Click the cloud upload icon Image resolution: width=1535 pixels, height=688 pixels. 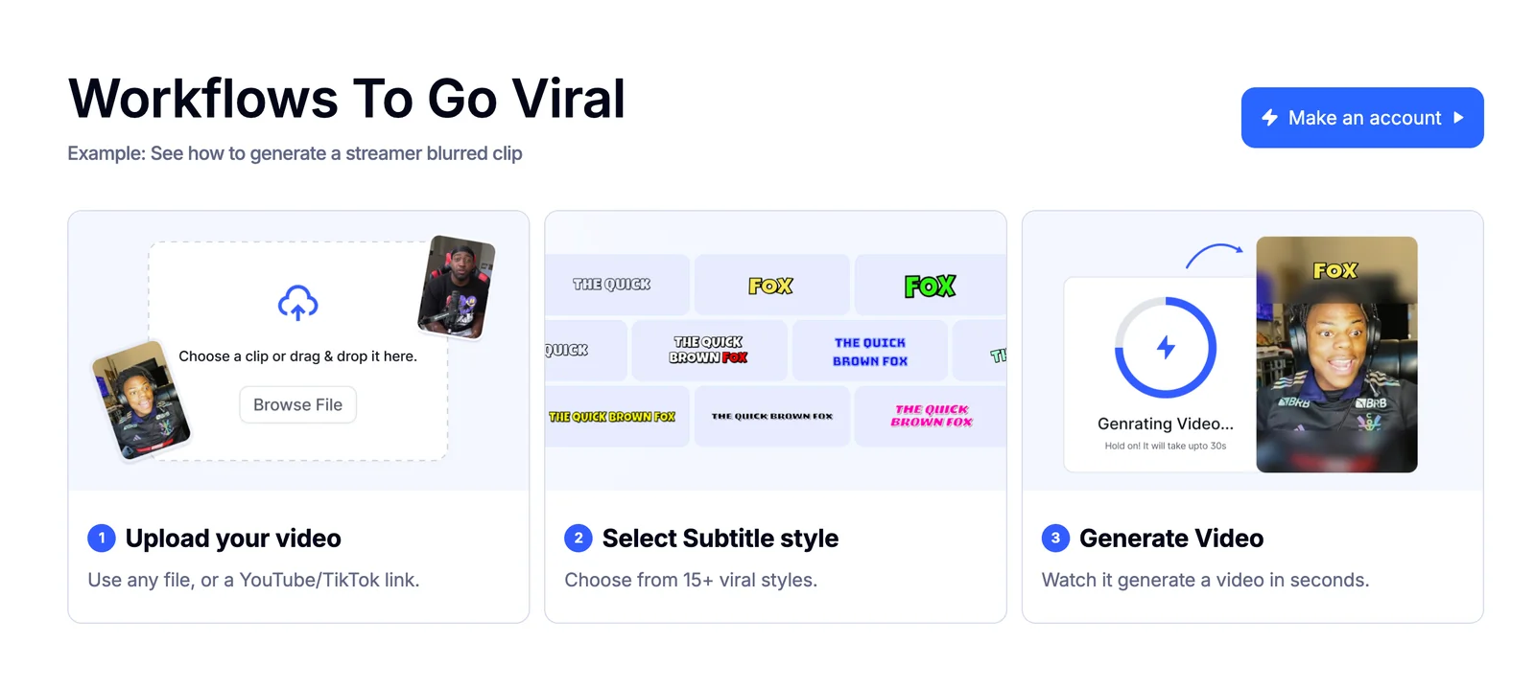pyautogui.click(x=297, y=303)
